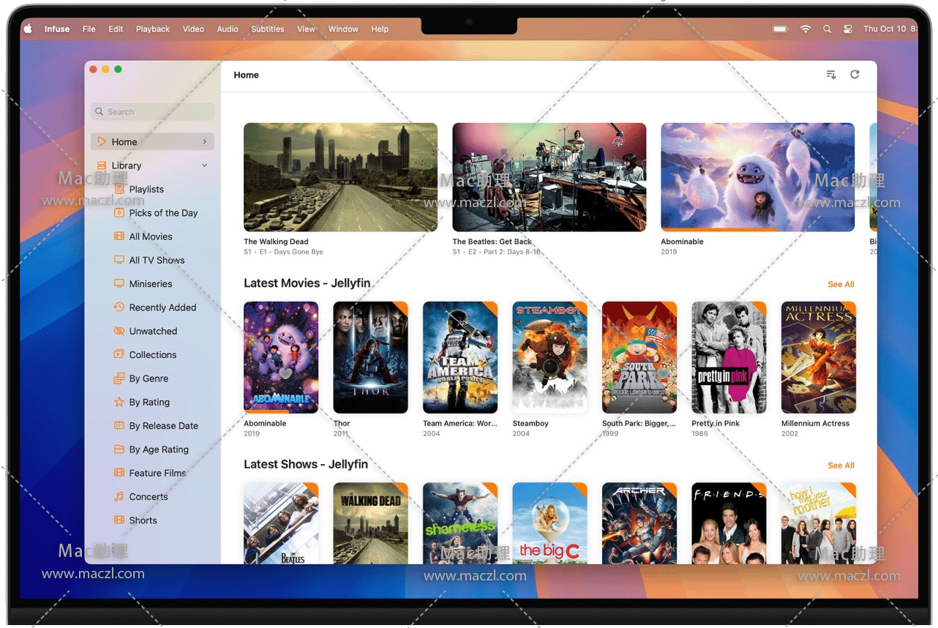Click the Search field in the sidebar
Image resolution: width=938 pixels, height=628 pixels.
pyautogui.click(x=153, y=112)
